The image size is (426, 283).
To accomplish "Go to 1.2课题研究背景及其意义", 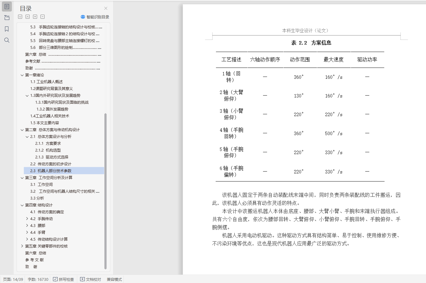I will click(51, 89).
